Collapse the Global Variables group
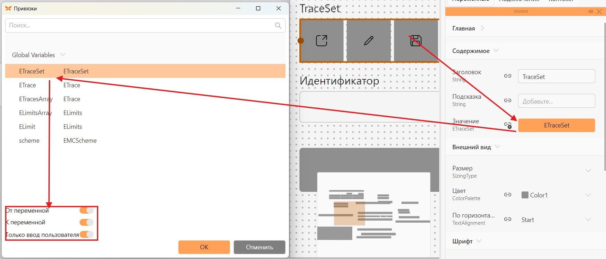This screenshot has height=259, width=606. (x=63, y=55)
